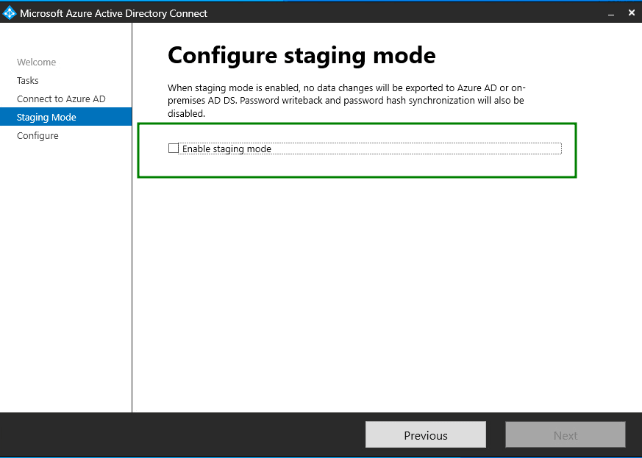Click the Azure AD Connect logo icon
Image resolution: width=642 pixels, height=458 pixels.
pos(10,13)
